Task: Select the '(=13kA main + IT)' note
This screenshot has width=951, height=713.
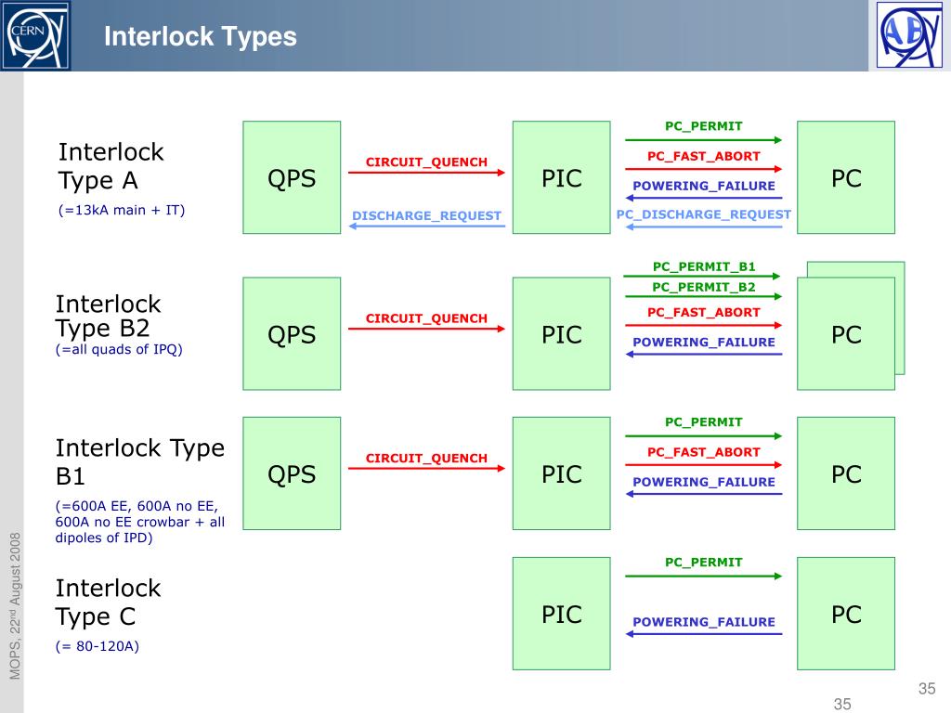Action: 122,210
